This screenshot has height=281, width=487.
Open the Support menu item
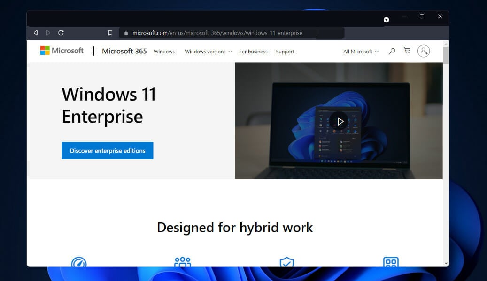[285, 52]
